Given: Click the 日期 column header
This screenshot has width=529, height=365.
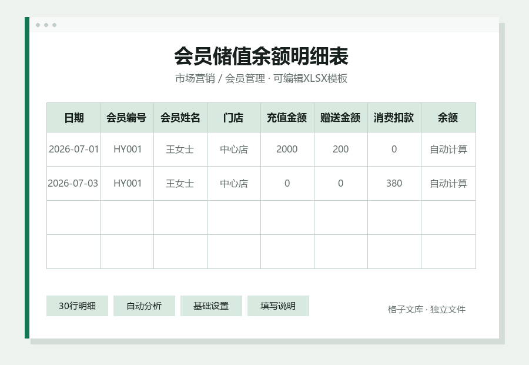Looking at the screenshot, I should pyautogui.click(x=73, y=118).
